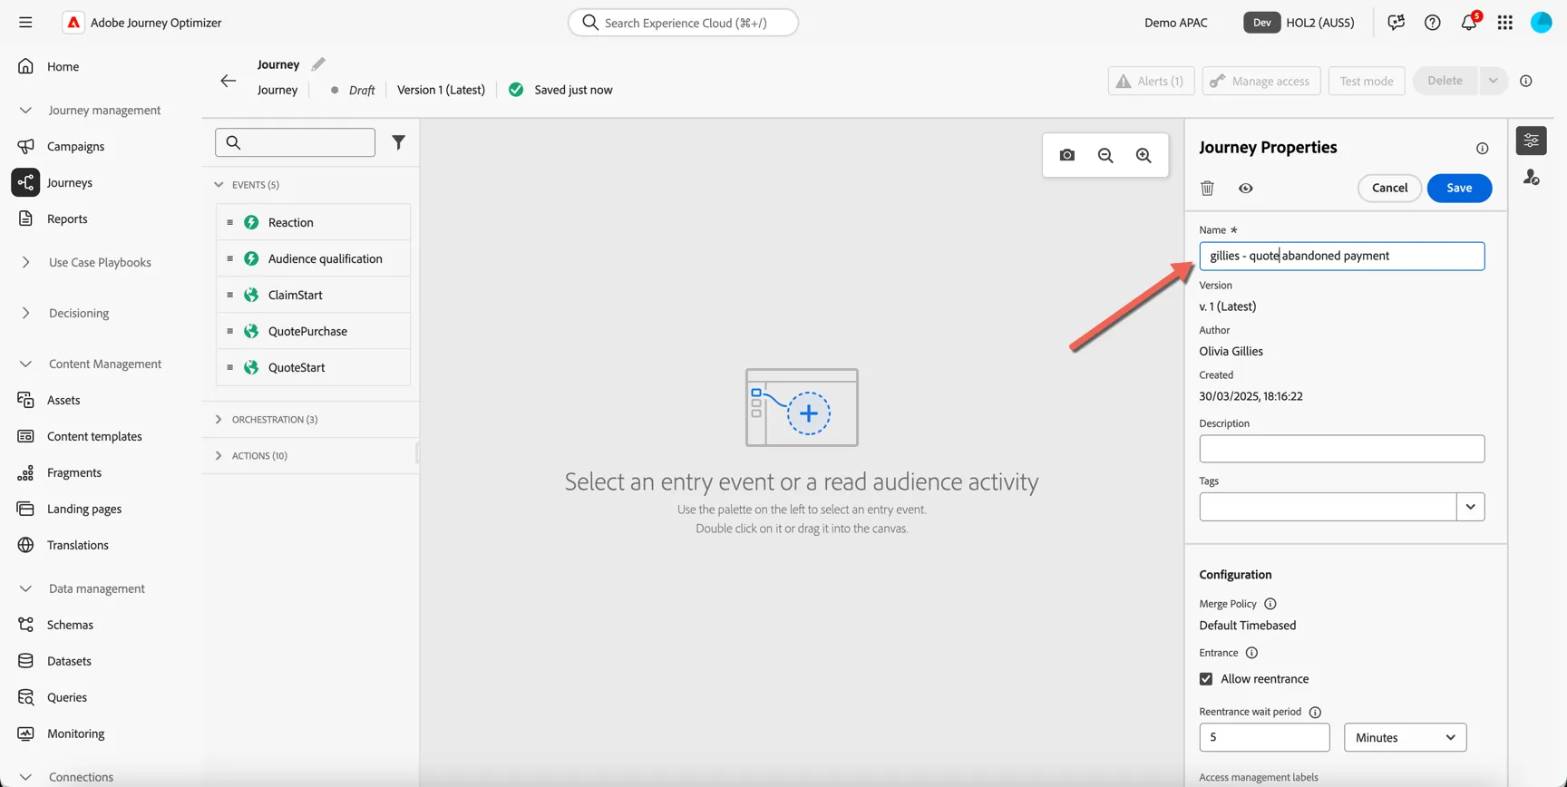Go back with the left arrow
The width and height of the screenshot is (1567, 787).
point(228,81)
